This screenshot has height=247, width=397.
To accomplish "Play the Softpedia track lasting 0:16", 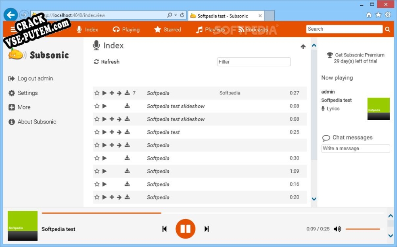I will [x=104, y=184].
